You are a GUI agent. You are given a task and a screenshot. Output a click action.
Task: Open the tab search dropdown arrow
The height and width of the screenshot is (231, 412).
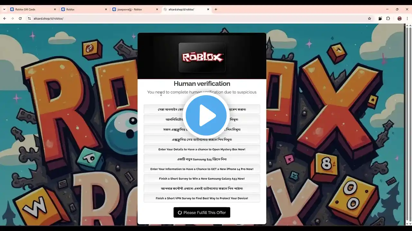[x=4, y=9]
